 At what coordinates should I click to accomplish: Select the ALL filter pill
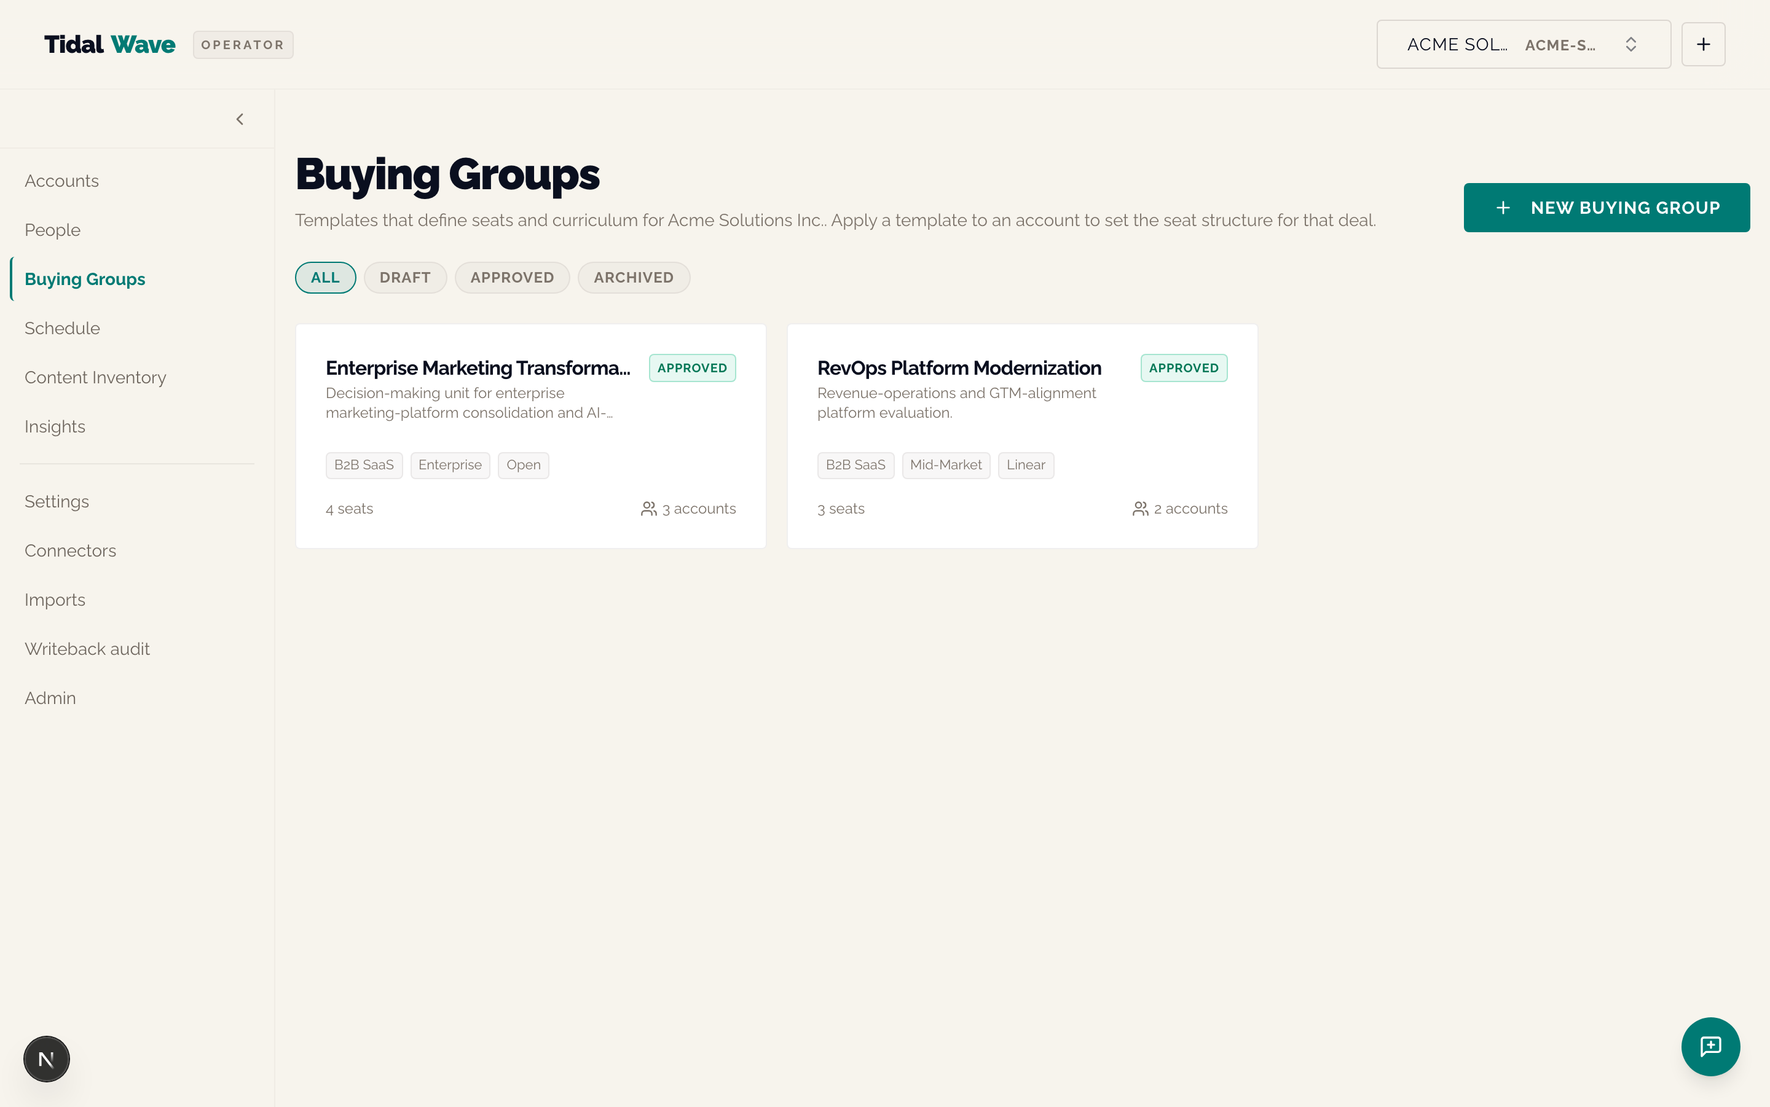coord(325,278)
